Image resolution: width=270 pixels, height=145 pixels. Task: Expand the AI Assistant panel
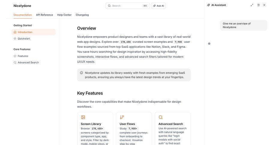[x=252, y=5]
